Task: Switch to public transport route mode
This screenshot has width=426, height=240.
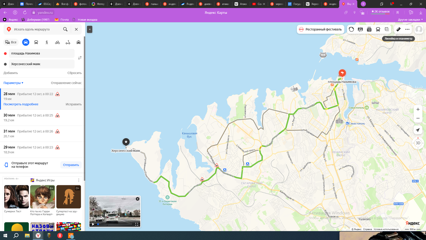Action: 36,42
